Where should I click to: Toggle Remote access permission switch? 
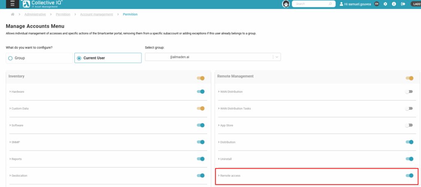pyautogui.click(x=409, y=176)
